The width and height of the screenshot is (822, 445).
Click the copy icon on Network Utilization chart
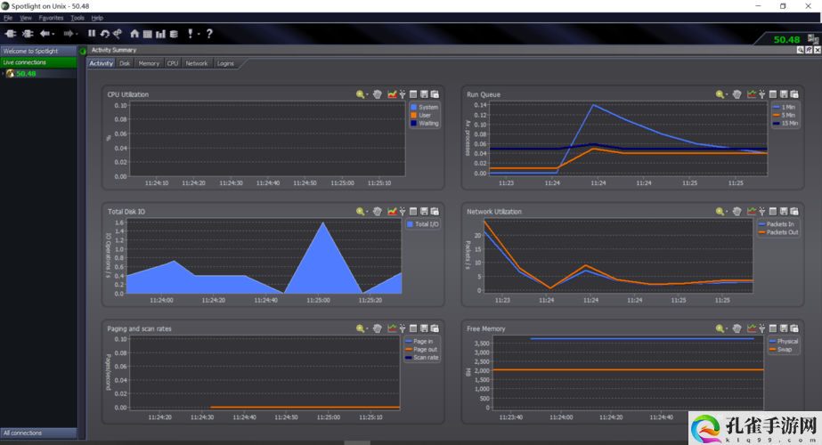click(794, 211)
